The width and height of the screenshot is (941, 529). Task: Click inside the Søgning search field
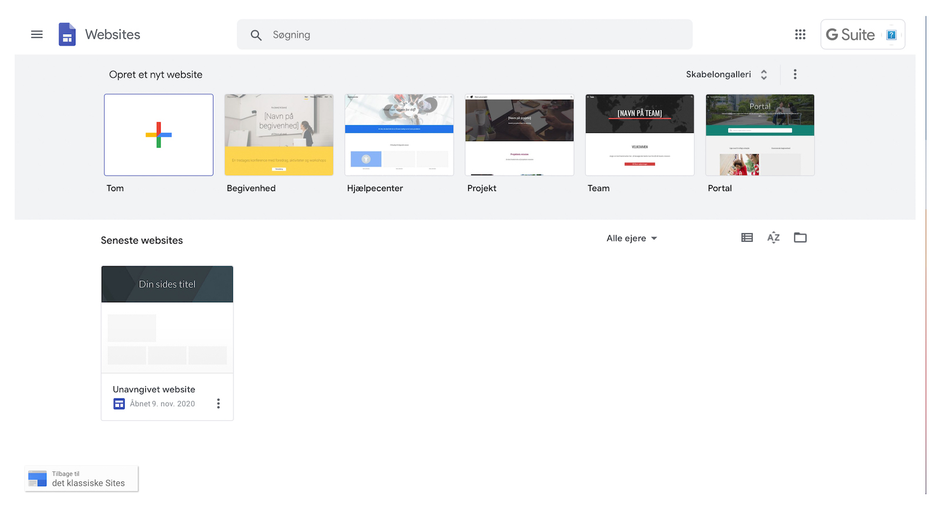(412, 35)
